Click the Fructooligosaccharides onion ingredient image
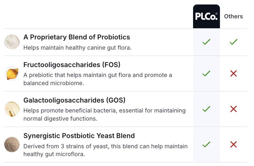Viewport: 254px width, 166px height. (x=12, y=73)
